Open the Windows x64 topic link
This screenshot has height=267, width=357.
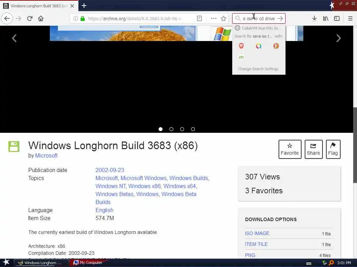(180, 186)
